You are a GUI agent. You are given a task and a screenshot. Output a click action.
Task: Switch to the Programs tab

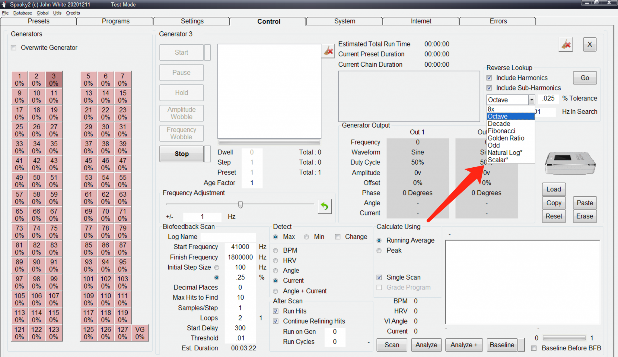point(115,21)
